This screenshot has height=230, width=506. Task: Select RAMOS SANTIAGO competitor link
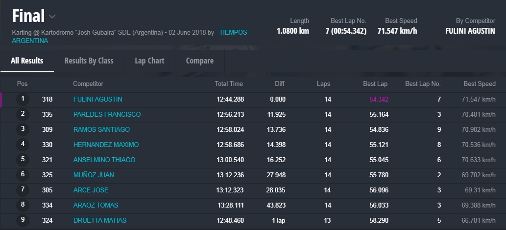click(x=101, y=130)
